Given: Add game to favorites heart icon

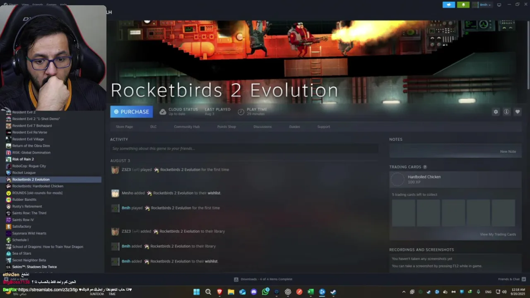Looking at the screenshot, I should coord(518,112).
